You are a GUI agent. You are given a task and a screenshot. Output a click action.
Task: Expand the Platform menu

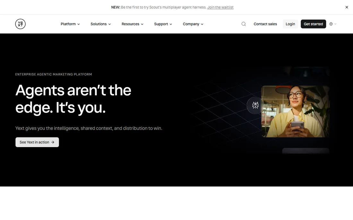click(70, 24)
